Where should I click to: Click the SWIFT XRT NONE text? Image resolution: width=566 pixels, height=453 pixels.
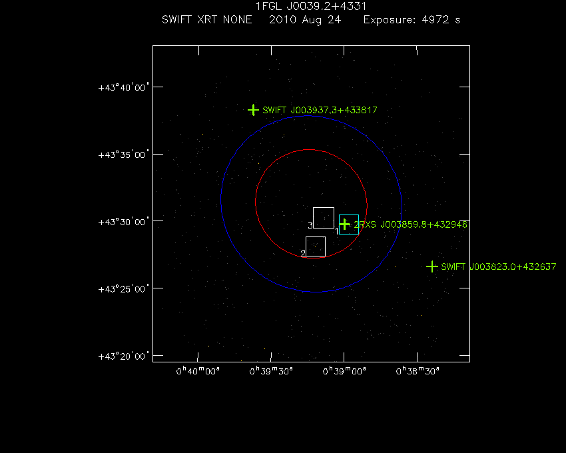(207, 19)
